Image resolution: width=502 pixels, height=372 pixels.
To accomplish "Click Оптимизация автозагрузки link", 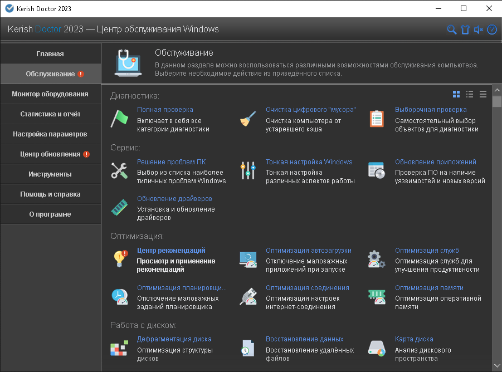I will coord(309,251).
